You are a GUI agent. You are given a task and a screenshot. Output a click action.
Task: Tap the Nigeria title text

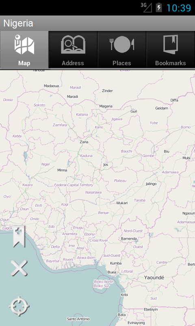18,23
